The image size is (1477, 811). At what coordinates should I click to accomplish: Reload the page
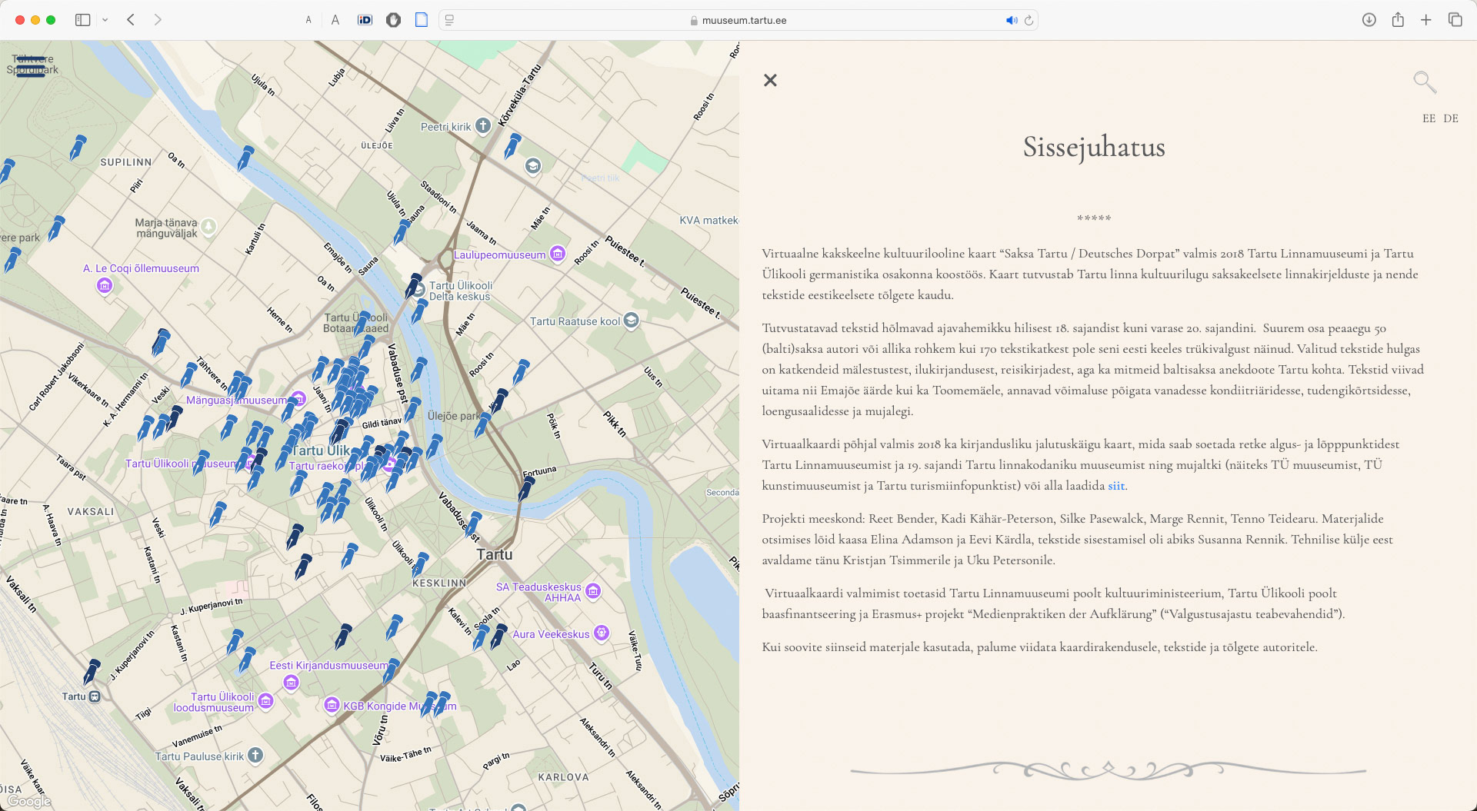pos(1029,20)
